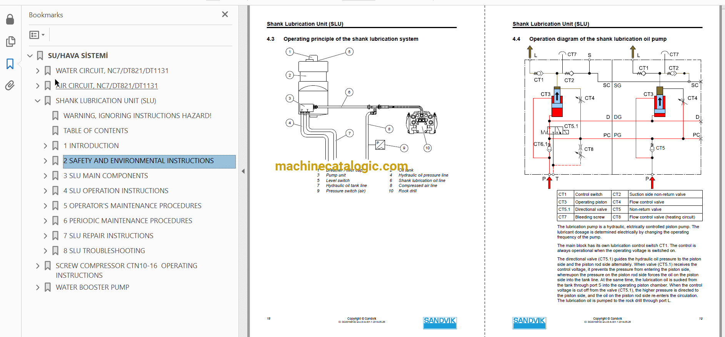Click bookmark icon beside SU/HAVA SİSTEMİ
This screenshot has height=337, width=725.
click(x=40, y=56)
